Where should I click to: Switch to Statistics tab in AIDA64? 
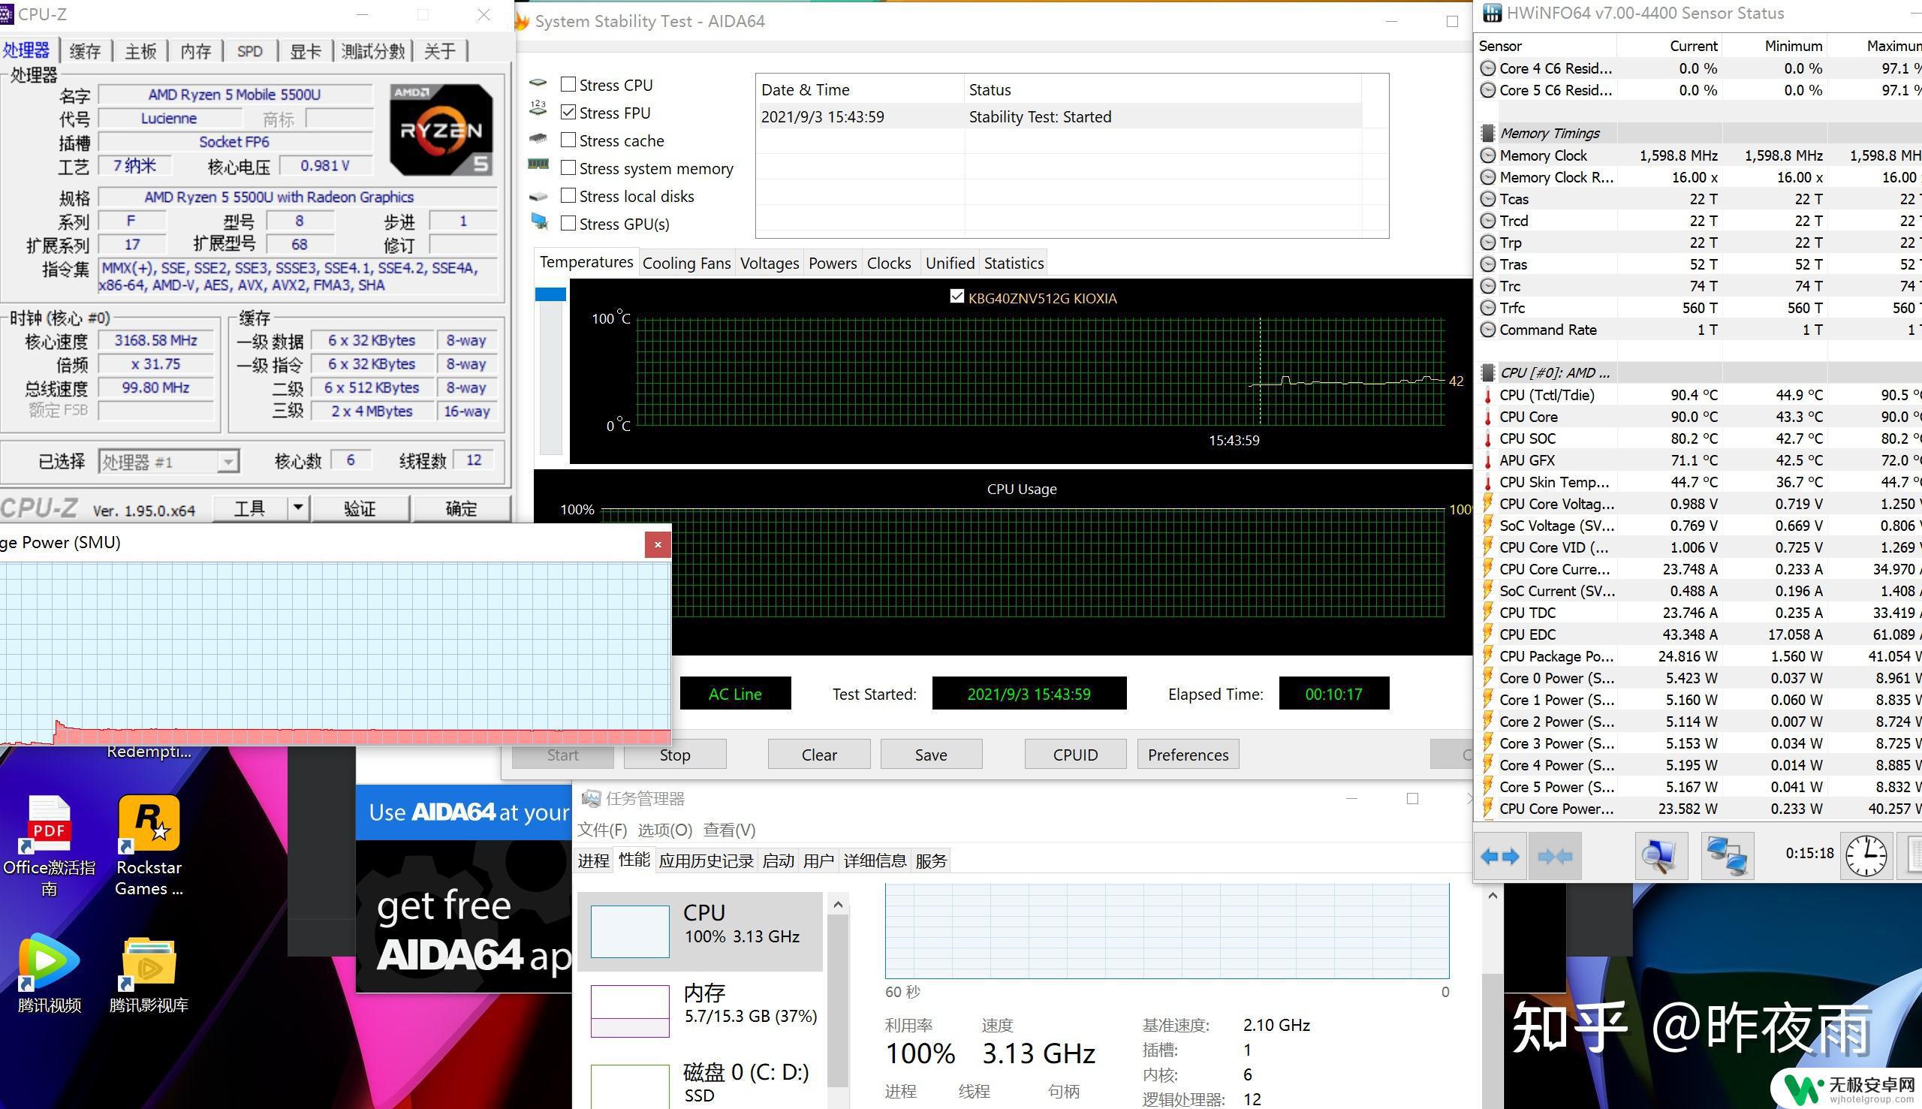(x=1014, y=261)
